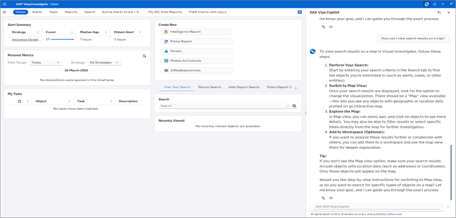Open the user profile menu
Image resolution: width=456 pixels, height=218 pixels.
coord(451,4)
